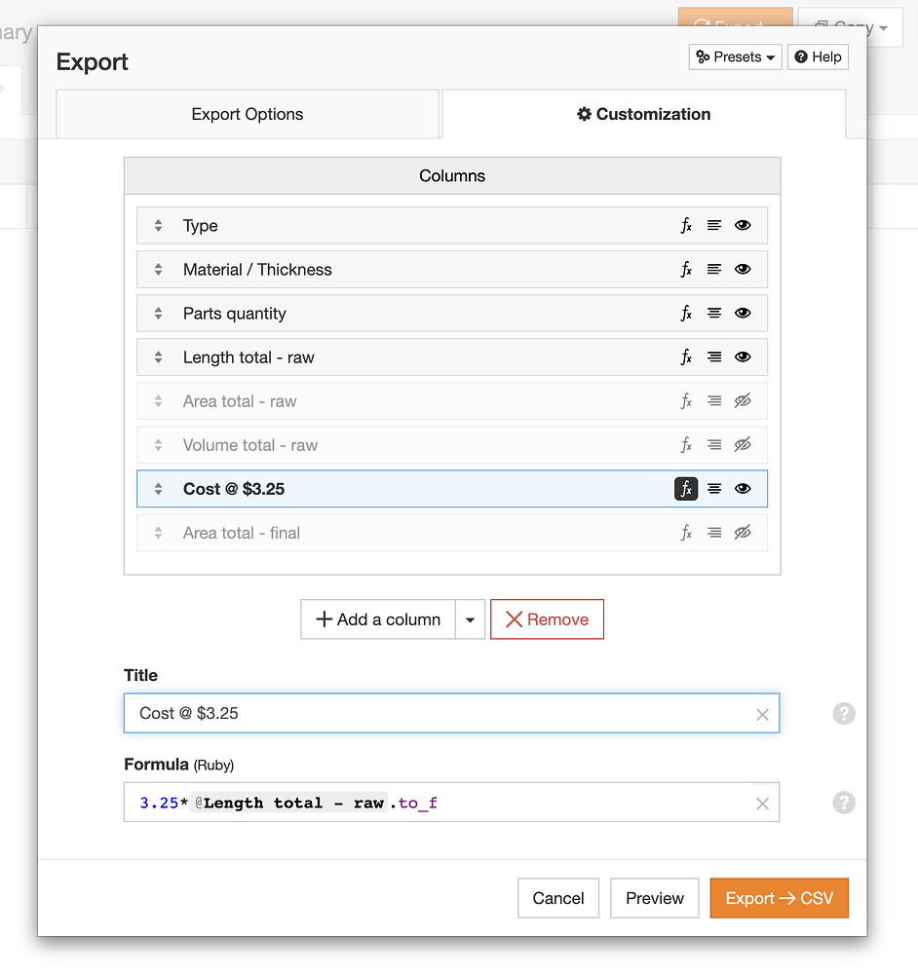This screenshot has width=918, height=974.
Task: Switch to the Export Options tab
Action: point(248,114)
